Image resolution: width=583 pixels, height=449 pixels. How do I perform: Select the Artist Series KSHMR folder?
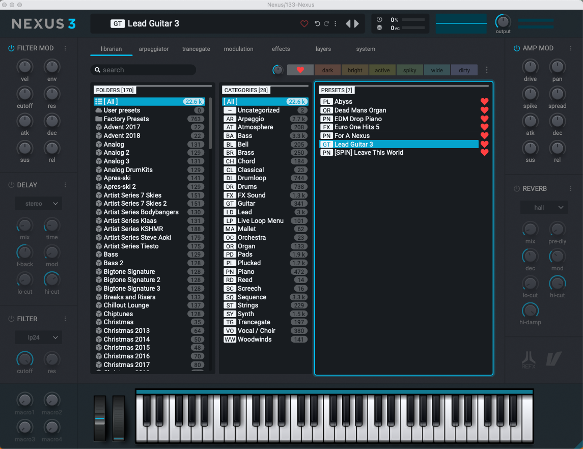point(150,229)
